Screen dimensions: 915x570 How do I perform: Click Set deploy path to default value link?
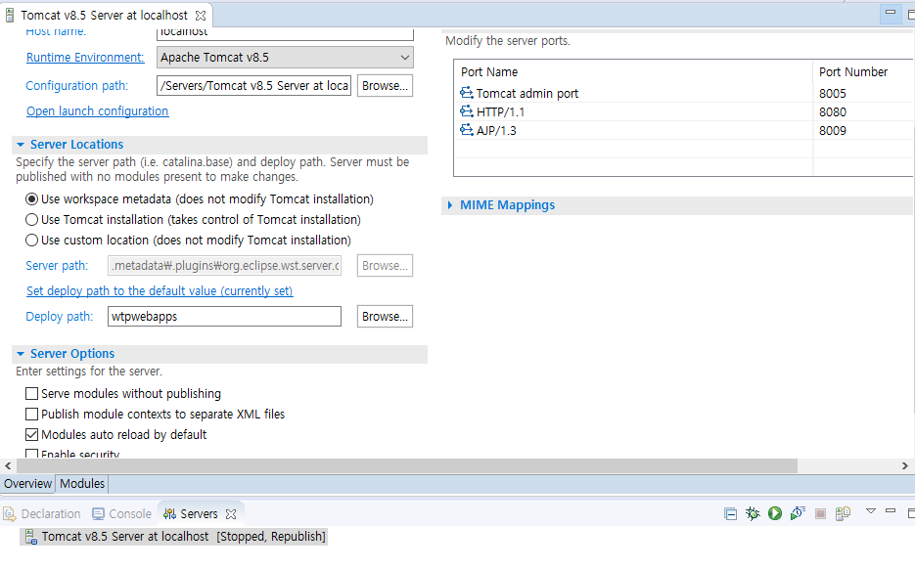pyautogui.click(x=160, y=290)
